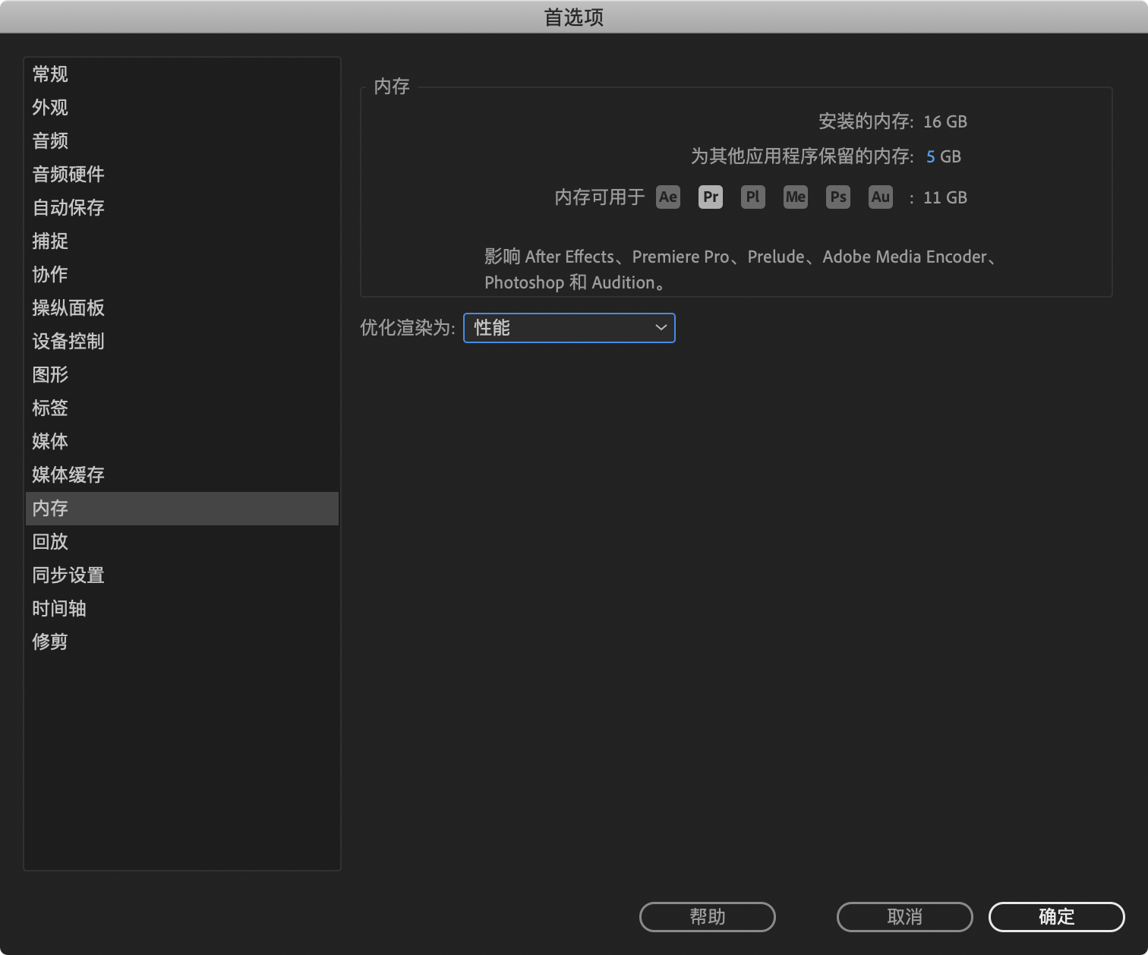Click the Pl Prelude icon
Screen dimensions: 1148x955
[753, 197]
